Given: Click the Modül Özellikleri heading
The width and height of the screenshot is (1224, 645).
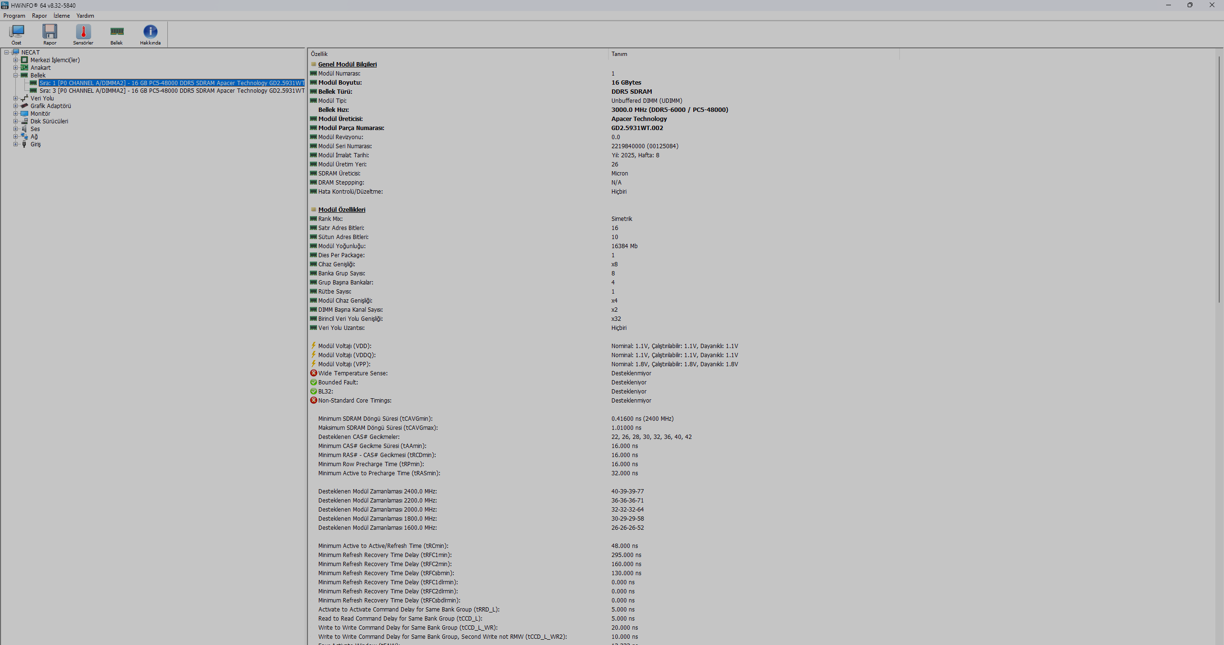Looking at the screenshot, I should pos(342,209).
